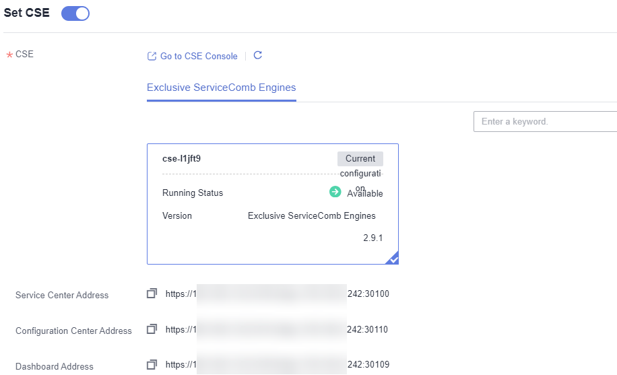Click the external-link icon beside CSE Console

coord(152,57)
